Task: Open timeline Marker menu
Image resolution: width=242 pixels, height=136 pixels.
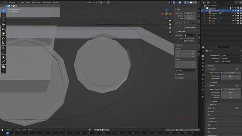Action: 30,130
